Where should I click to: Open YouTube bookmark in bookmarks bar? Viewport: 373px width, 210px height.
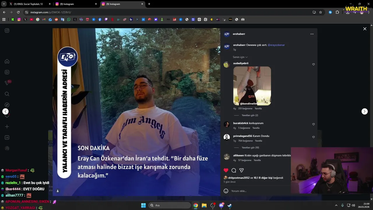(x=31, y=20)
